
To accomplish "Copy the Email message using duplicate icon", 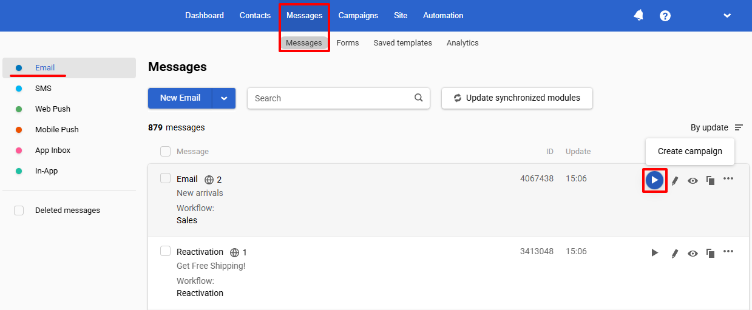I will tap(710, 180).
